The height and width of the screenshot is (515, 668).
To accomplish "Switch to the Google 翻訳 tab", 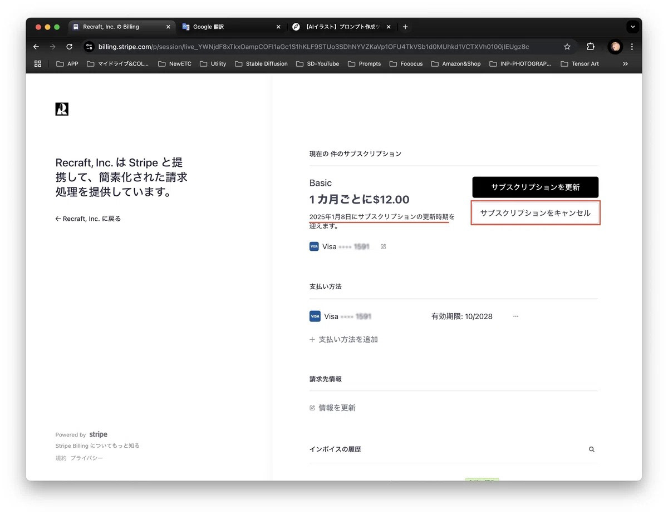I will tap(231, 27).
